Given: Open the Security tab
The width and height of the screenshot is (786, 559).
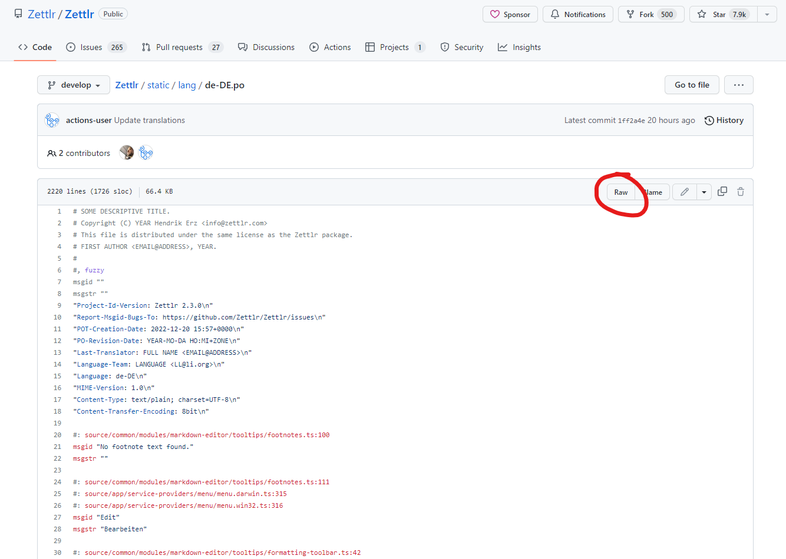Looking at the screenshot, I should (x=462, y=47).
